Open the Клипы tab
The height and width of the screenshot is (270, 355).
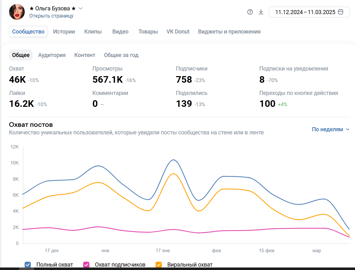93,31
